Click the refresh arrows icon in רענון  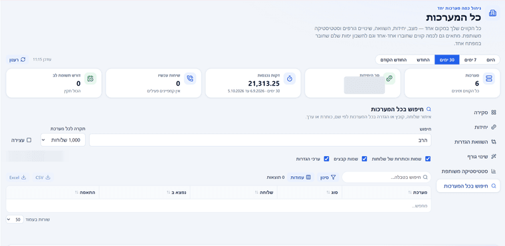[23, 60]
